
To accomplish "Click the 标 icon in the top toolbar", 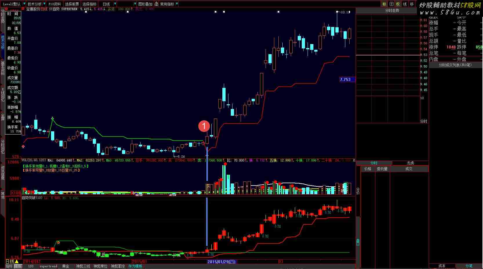I will pos(384,4).
